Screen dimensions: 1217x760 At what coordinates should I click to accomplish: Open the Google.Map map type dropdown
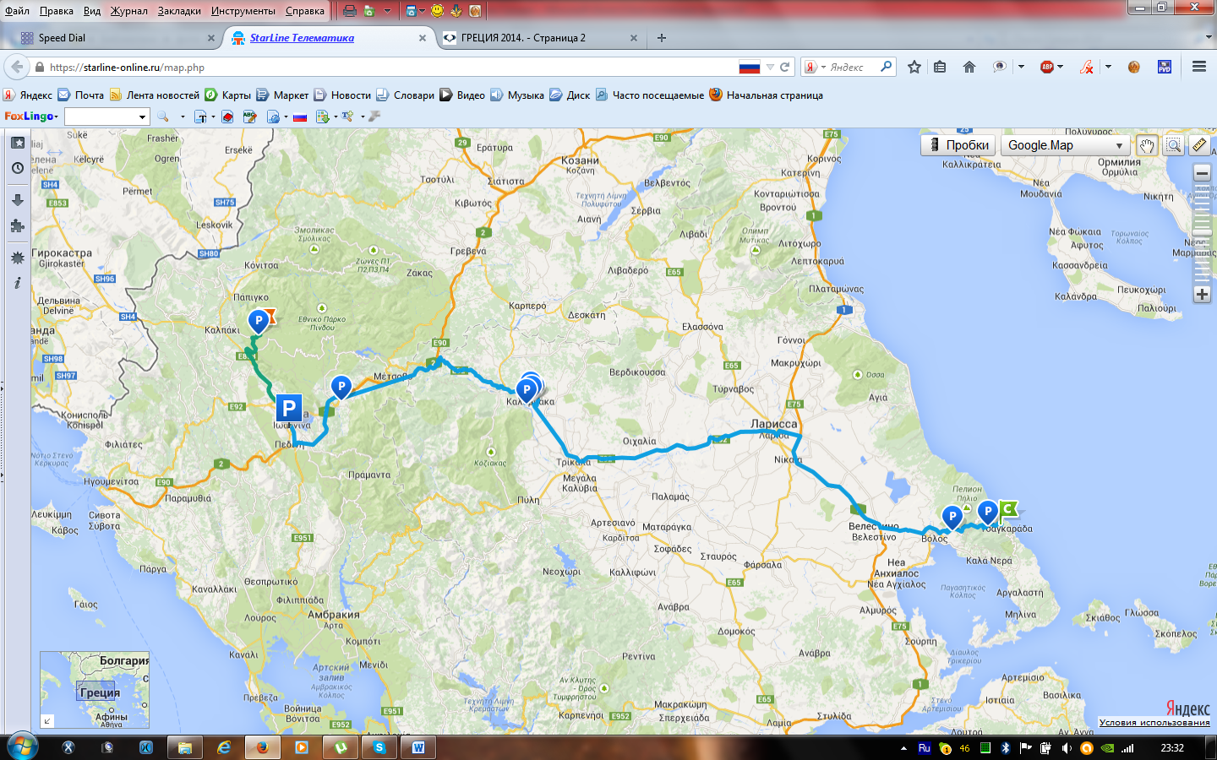tap(1064, 145)
